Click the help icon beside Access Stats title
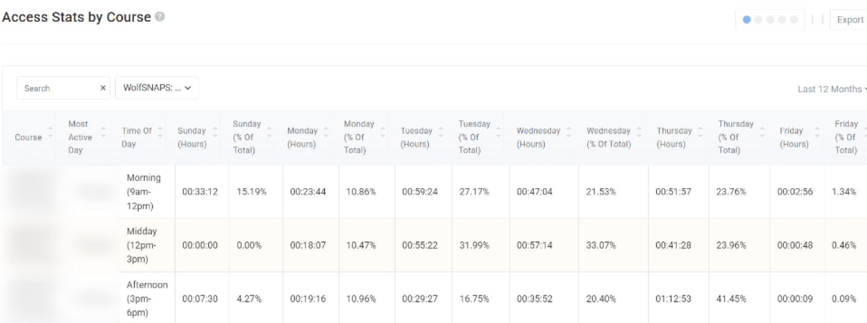Viewport: 867px width, 323px height. [160, 17]
